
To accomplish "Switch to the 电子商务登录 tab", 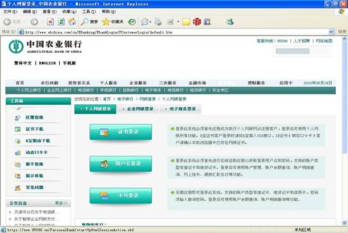I will point(180,109).
